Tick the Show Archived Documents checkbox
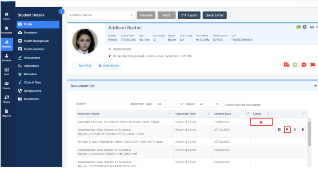This screenshot has height=169, width=318. tap(223, 105)
